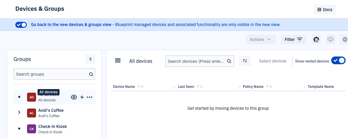Image resolution: width=348 pixels, height=139 pixels.
Task: Open the Docs button
Action: click(x=325, y=10)
